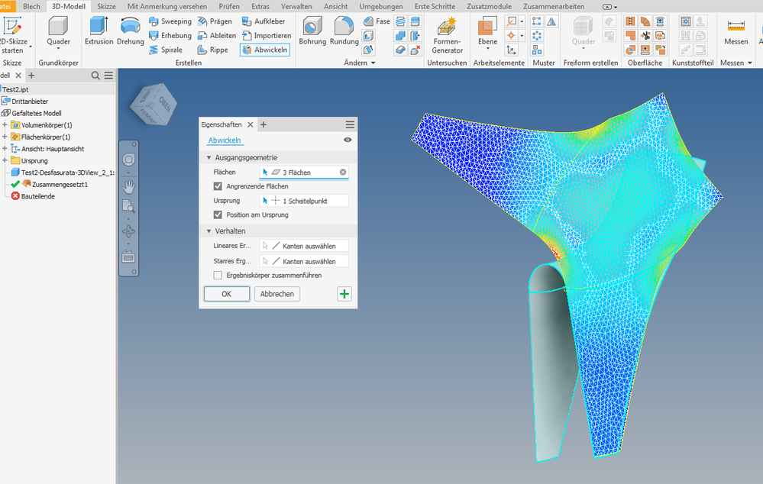The image size is (763, 484).
Task: Toggle the preview eye icon in properties
Action: tap(348, 140)
